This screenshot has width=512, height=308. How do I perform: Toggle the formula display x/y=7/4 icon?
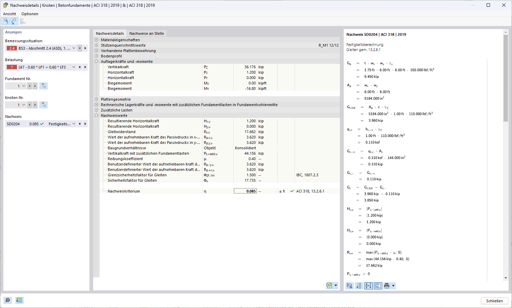point(368,285)
